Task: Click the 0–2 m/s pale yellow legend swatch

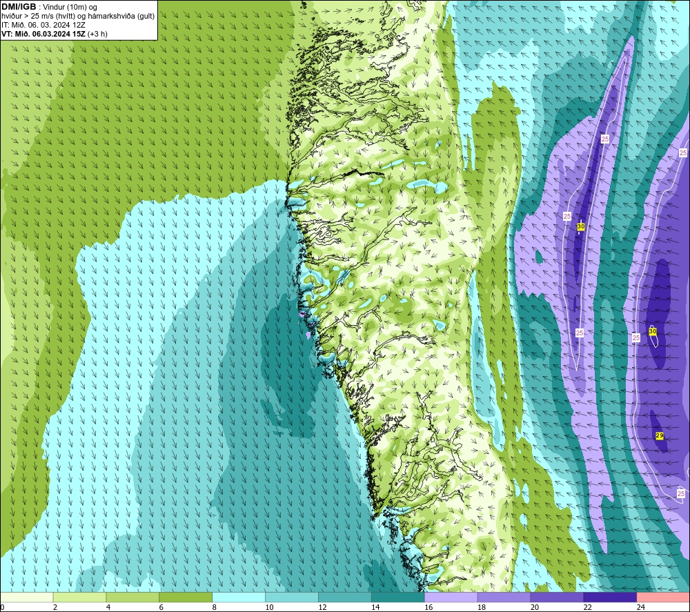Action: [x=27, y=598]
